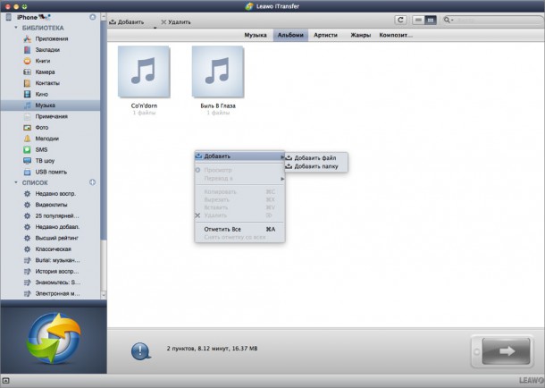Open the SMS messages icon
545x388 pixels.
click(27, 149)
